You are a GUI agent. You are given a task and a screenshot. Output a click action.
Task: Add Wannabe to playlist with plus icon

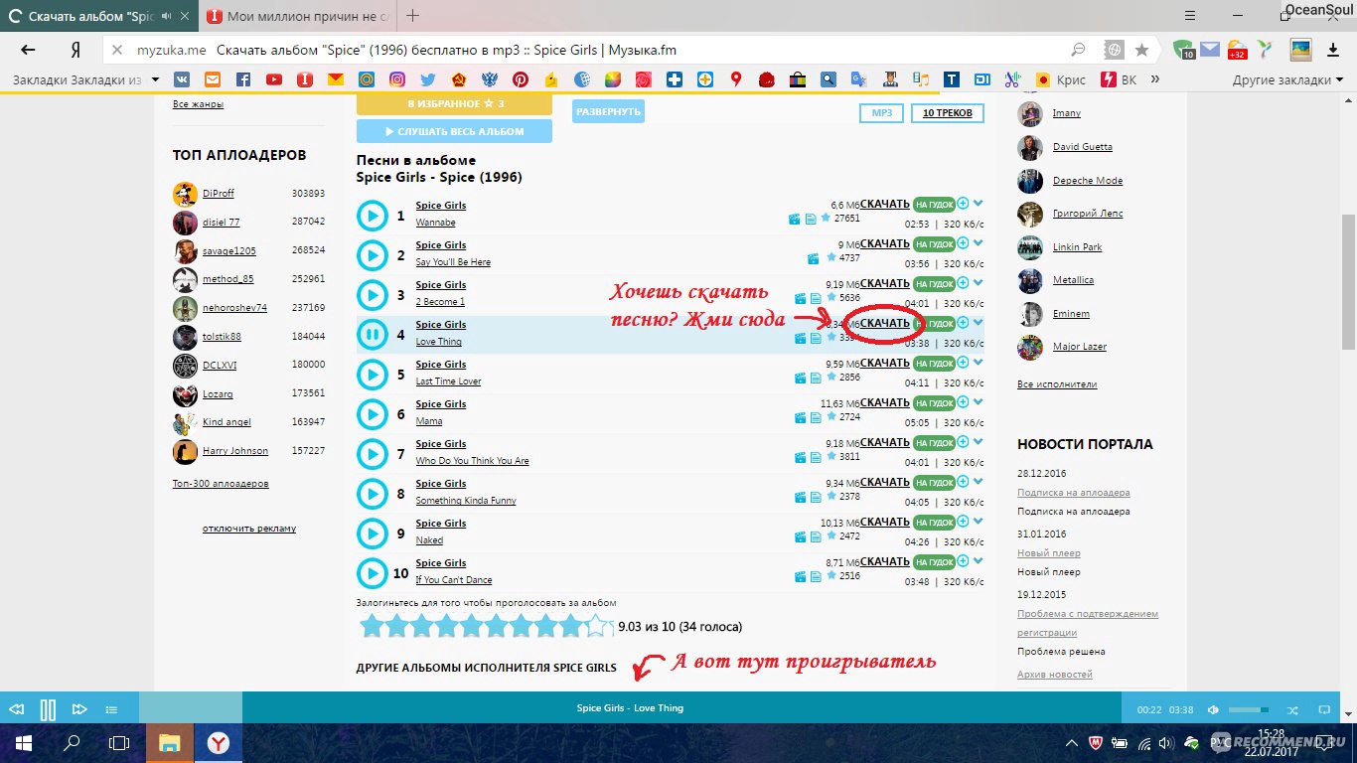[964, 203]
